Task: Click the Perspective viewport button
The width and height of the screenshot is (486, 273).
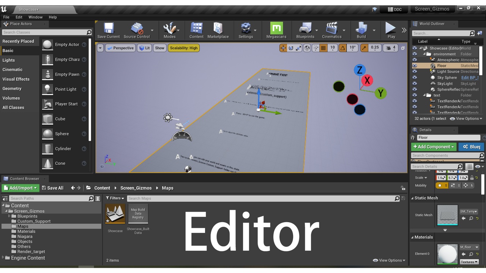Action: (120, 48)
